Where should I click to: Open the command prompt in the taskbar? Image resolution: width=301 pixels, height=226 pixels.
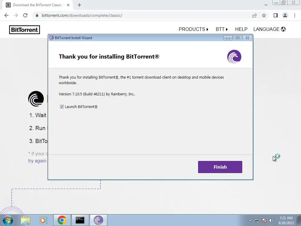(80, 220)
